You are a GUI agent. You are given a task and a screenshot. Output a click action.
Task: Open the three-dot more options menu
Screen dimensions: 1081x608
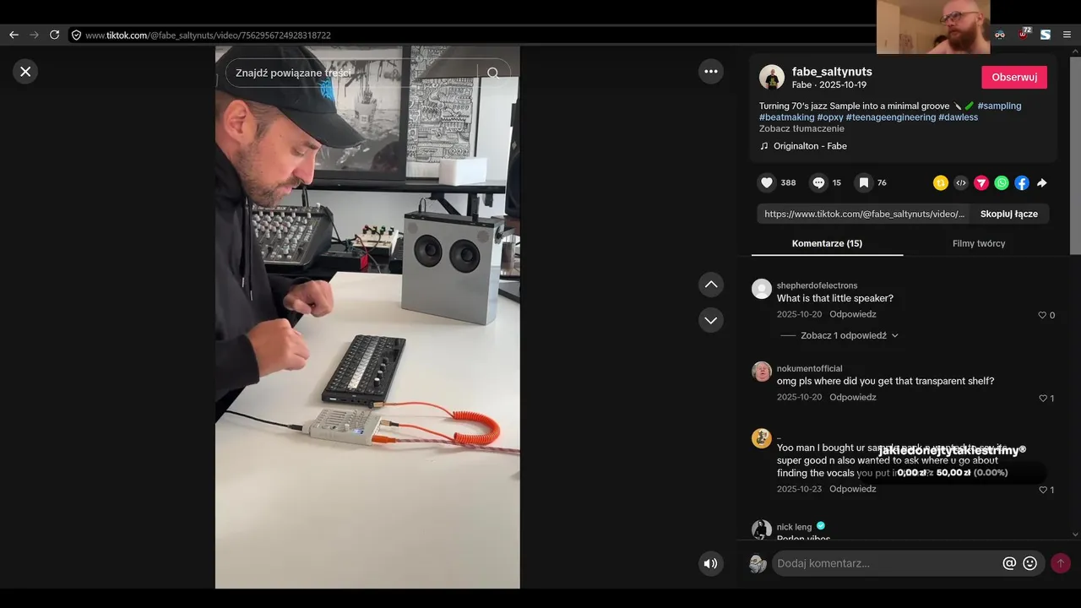click(711, 72)
